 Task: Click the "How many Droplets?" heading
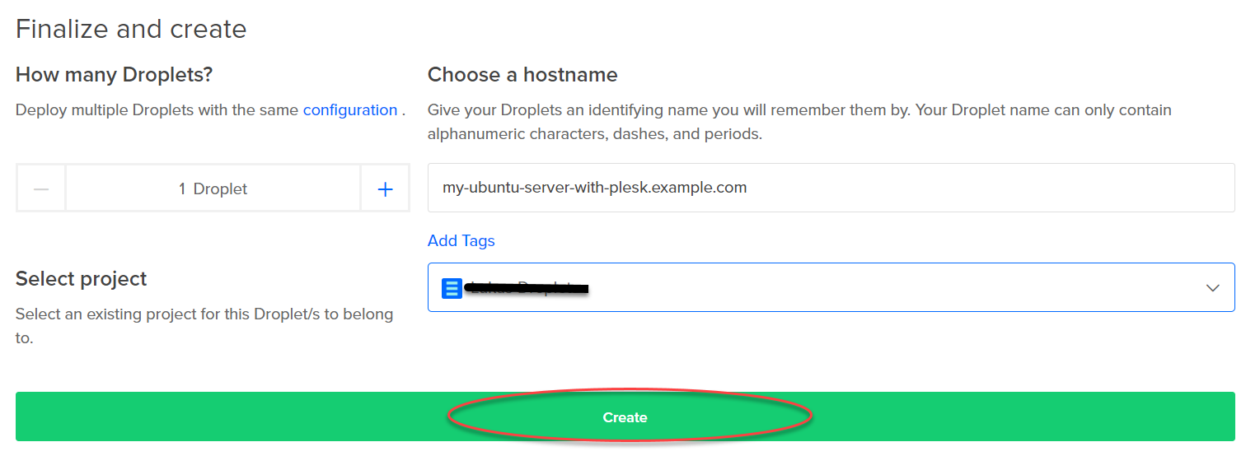(114, 75)
